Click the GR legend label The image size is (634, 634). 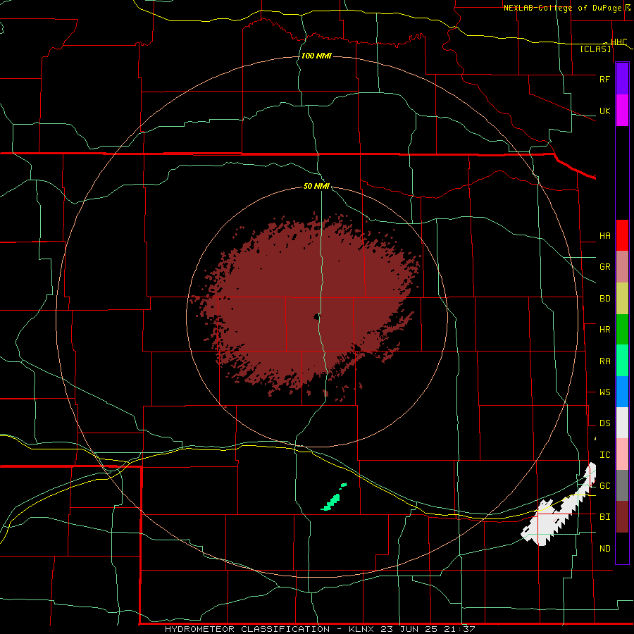point(604,267)
